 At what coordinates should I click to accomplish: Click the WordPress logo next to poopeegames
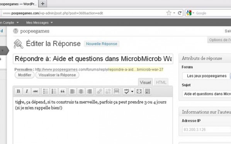15,31
